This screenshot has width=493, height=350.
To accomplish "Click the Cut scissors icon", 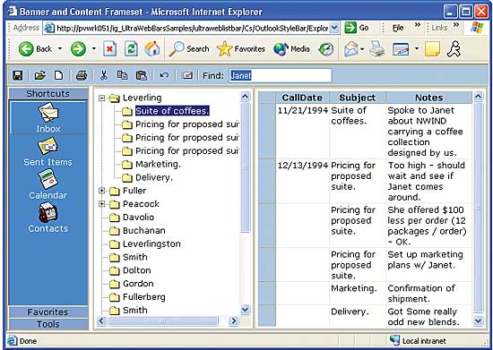I will click(x=104, y=75).
